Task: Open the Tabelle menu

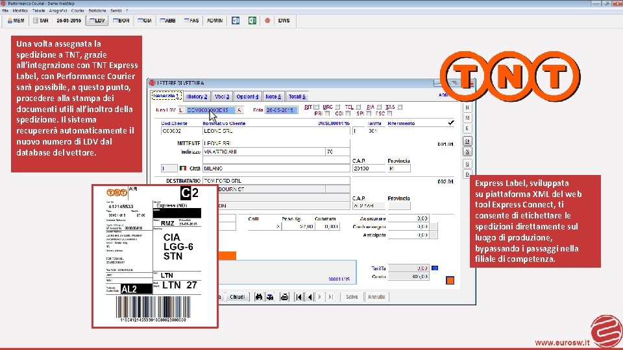Action: (38, 10)
